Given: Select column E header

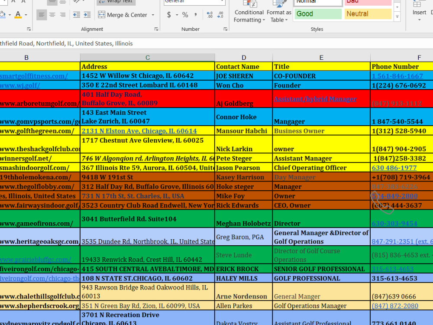Looking at the screenshot, I should [321, 58].
